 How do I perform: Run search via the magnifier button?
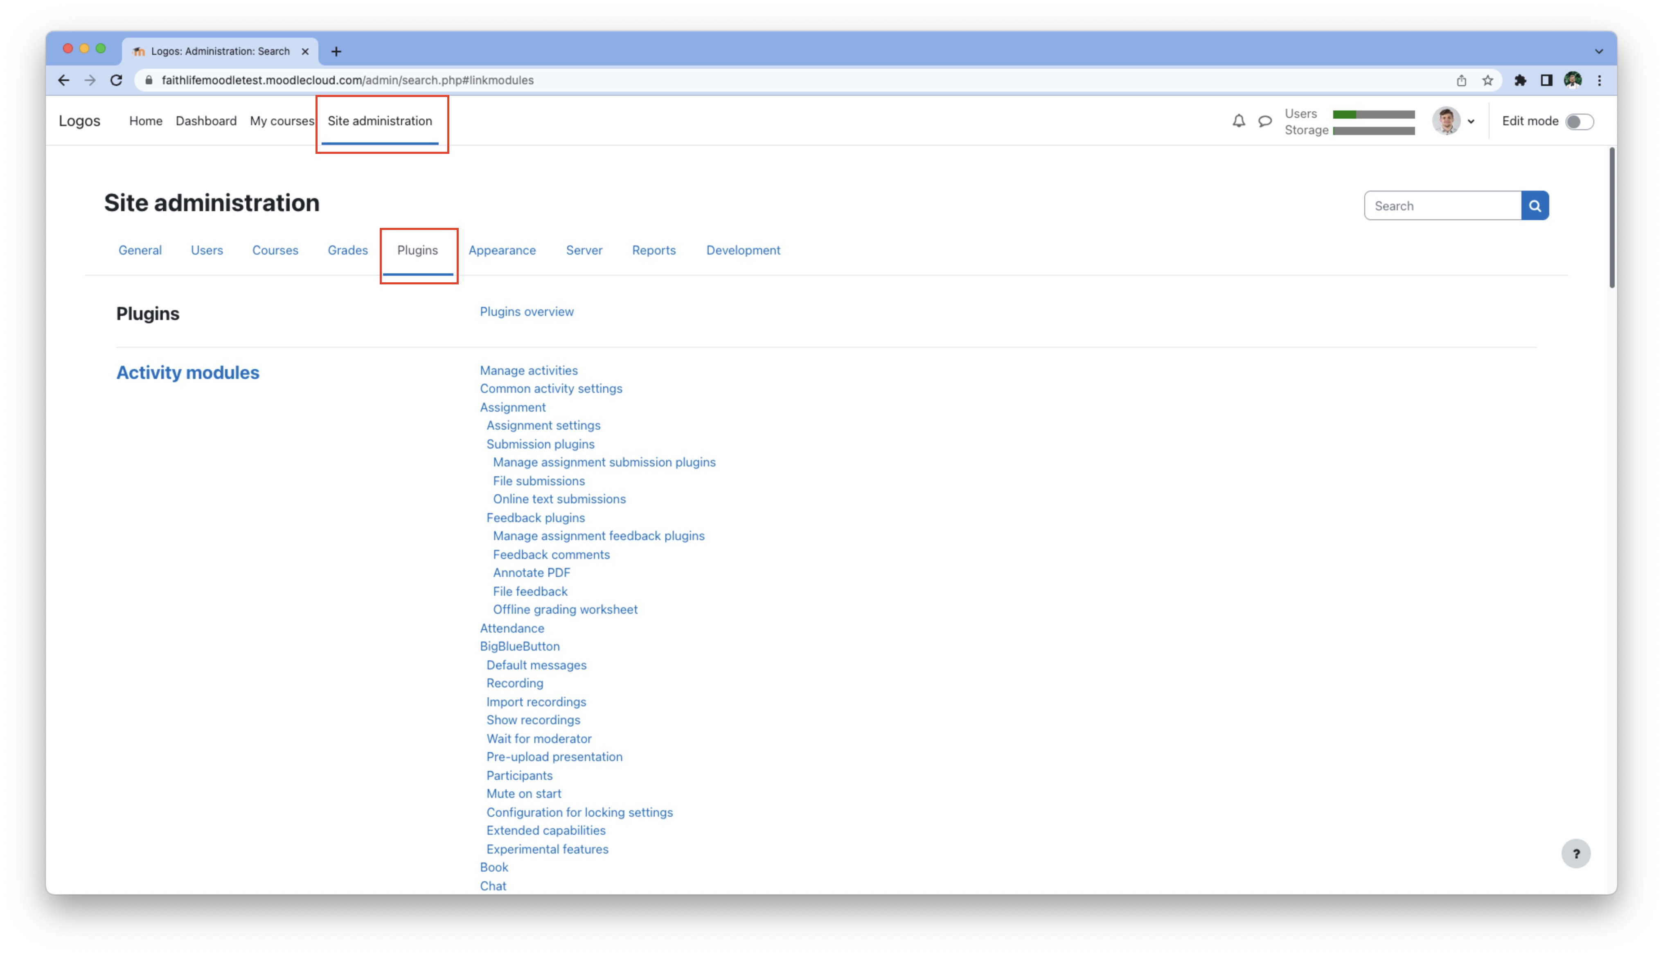point(1535,205)
